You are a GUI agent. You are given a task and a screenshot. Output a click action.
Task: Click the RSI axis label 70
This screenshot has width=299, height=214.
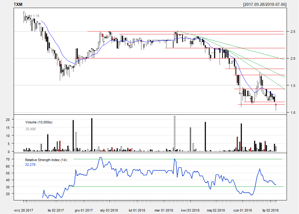pos(8,159)
